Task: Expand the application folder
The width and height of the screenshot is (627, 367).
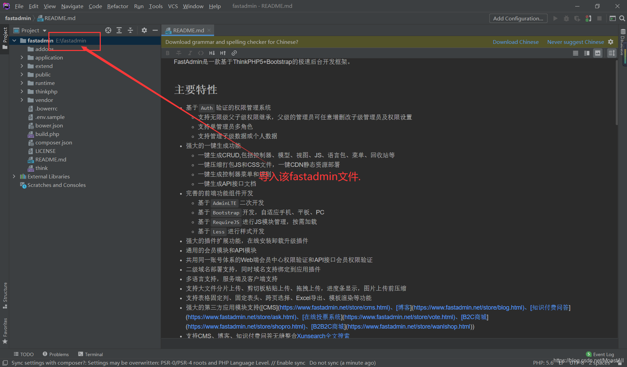Action: (22, 57)
